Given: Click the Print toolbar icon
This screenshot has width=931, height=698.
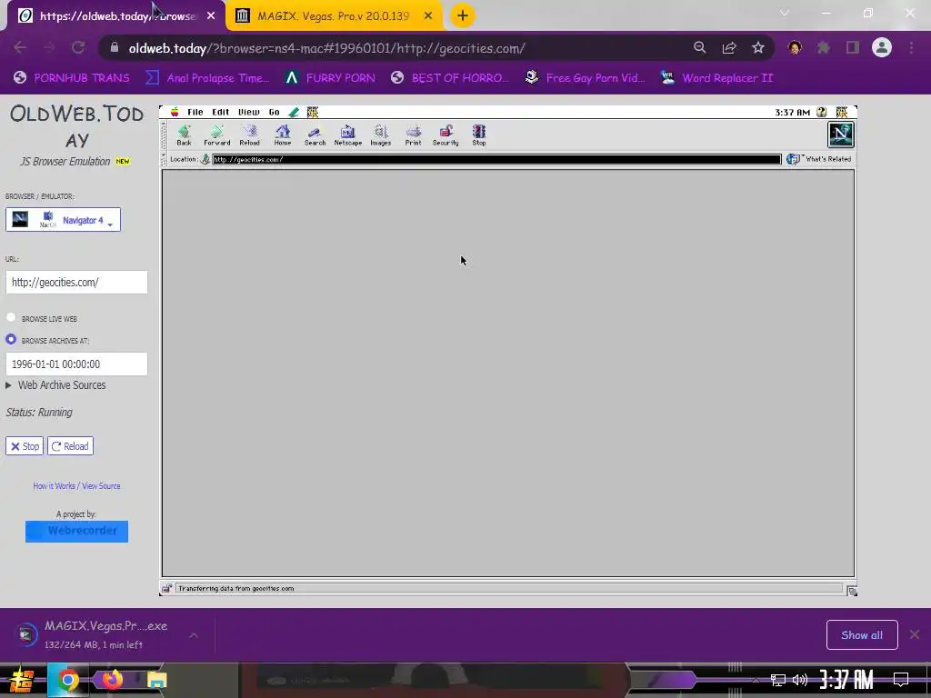Looking at the screenshot, I should tap(414, 135).
